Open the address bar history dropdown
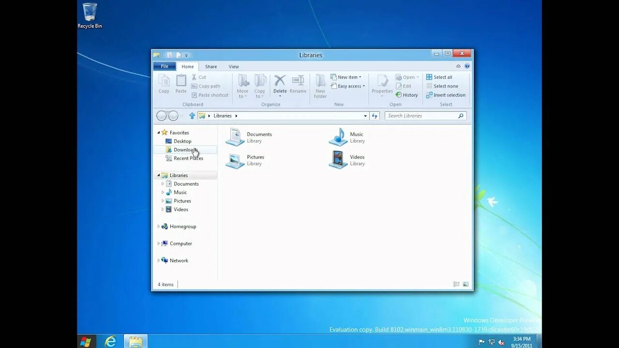This screenshot has height=348, width=619. (365, 116)
